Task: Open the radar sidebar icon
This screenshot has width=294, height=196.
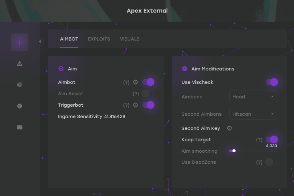Action: pos(20,85)
